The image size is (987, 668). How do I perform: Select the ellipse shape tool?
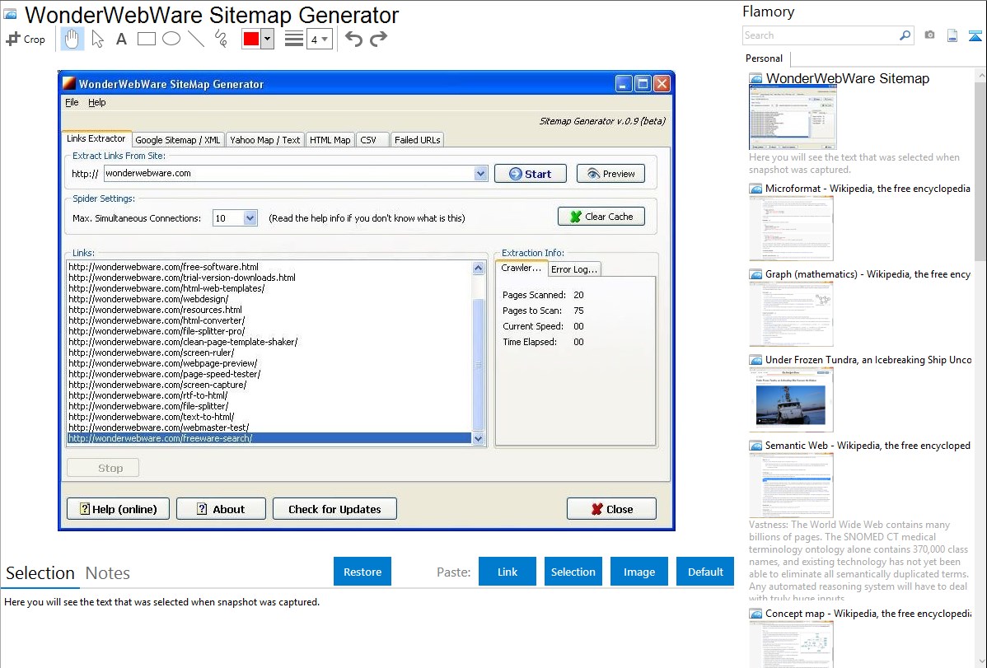pyautogui.click(x=171, y=39)
